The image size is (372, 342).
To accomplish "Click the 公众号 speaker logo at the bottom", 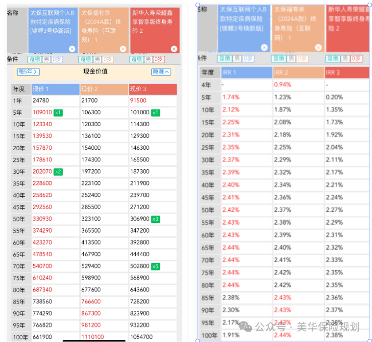I will [x=246, y=327].
